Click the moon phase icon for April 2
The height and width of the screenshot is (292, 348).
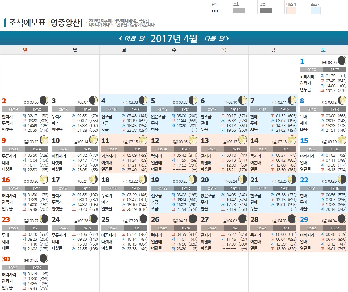(x=44, y=100)
